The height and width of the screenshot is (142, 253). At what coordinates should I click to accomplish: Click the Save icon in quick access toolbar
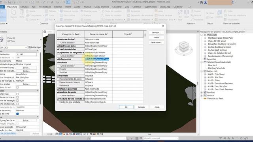click(9, 2)
